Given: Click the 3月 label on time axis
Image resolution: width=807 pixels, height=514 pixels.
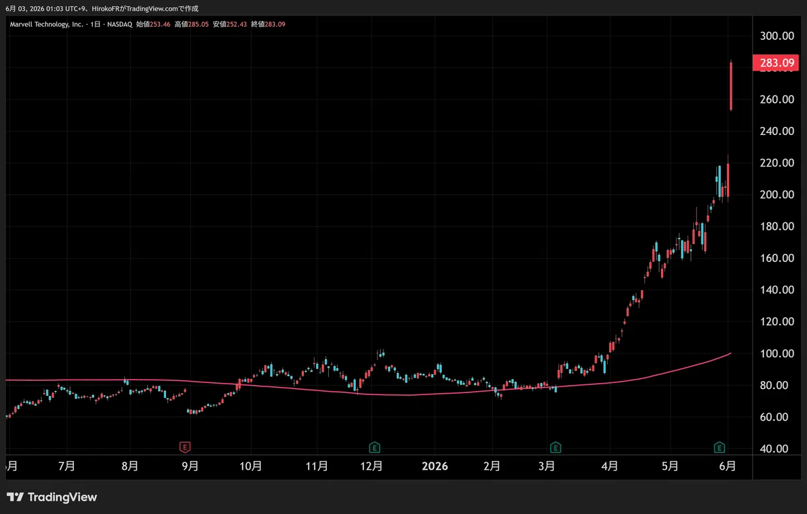Looking at the screenshot, I should click(547, 466).
